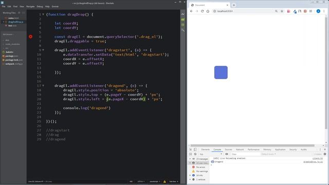329x185 pixels.
Task: Click the blue pen extension icon in Chrome
Action: point(295,11)
